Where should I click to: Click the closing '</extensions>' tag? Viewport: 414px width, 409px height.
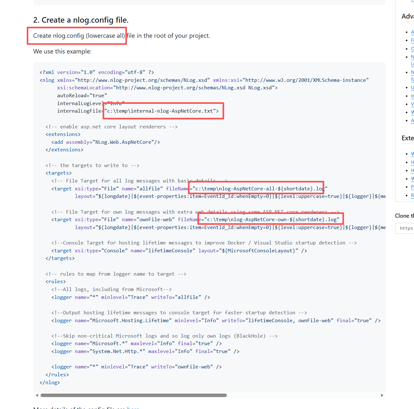click(x=64, y=150)
